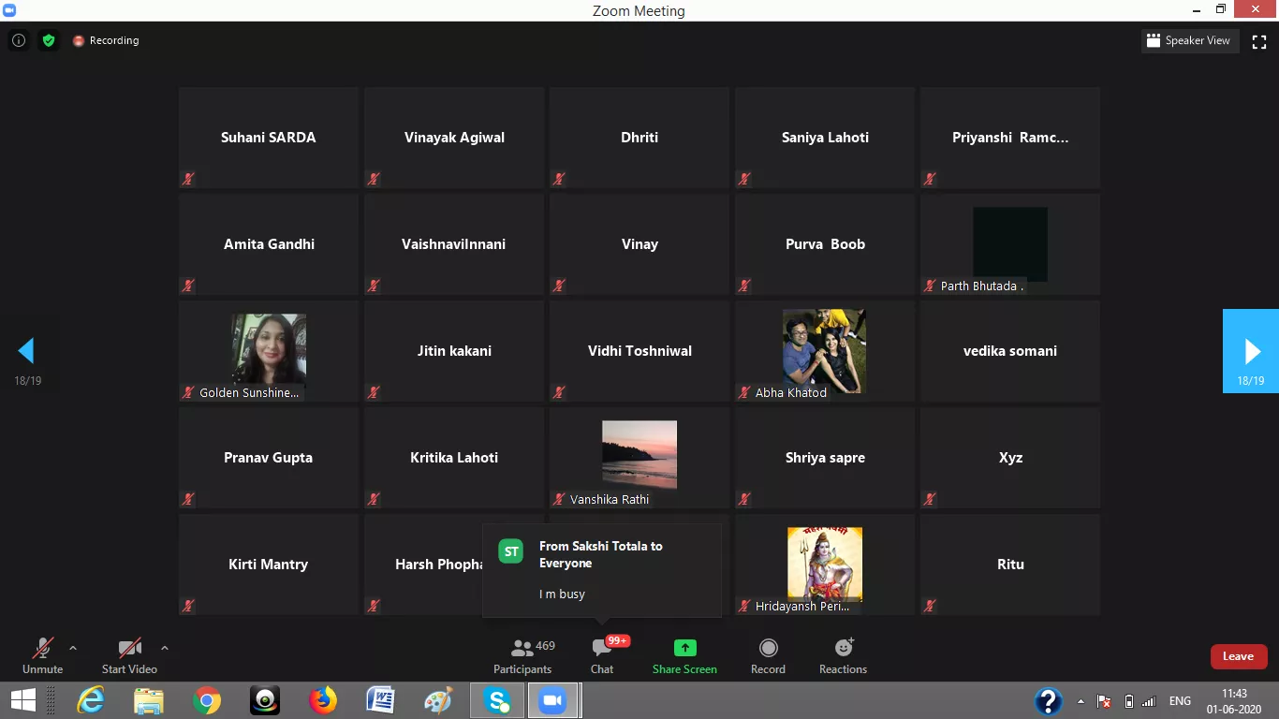This screenshot has width=1279, height=719.
Task: Toggle the Record button
Action: coord(768,655)
